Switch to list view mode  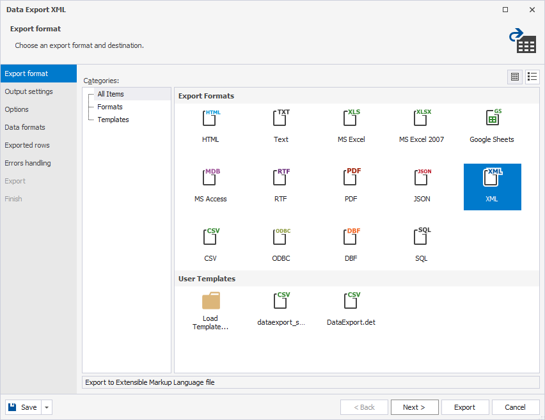coord(532,77)
